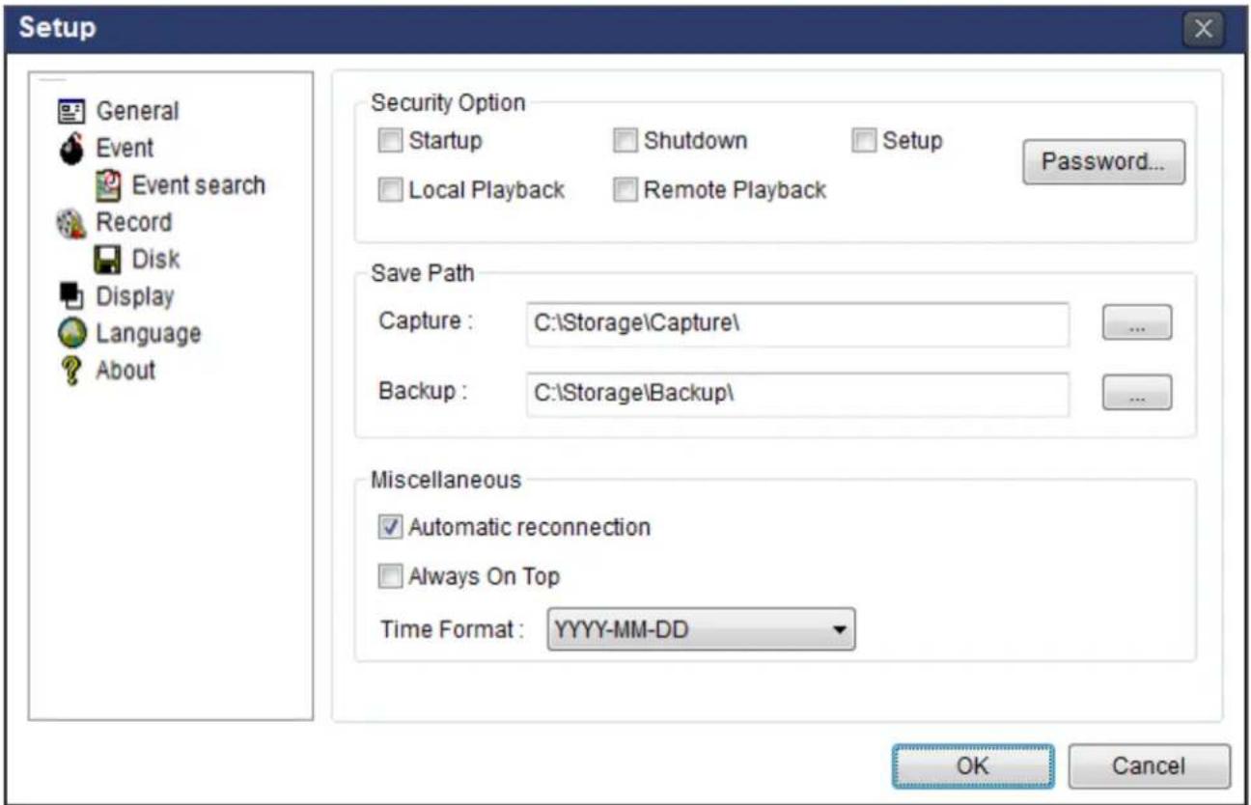Click the bomb Event icon
The height and width of the screenshot is (805, 1251).
click(x=71, y=149)
